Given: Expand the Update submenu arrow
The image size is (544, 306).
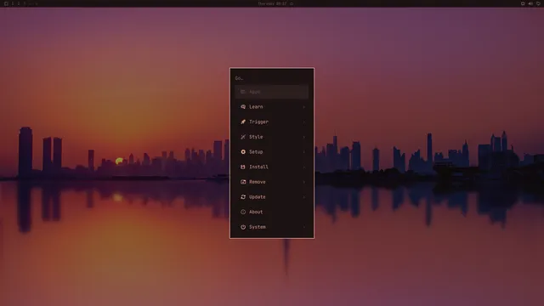Looking at the screenshot, I should pyautogui.click(x=304, y=196).
